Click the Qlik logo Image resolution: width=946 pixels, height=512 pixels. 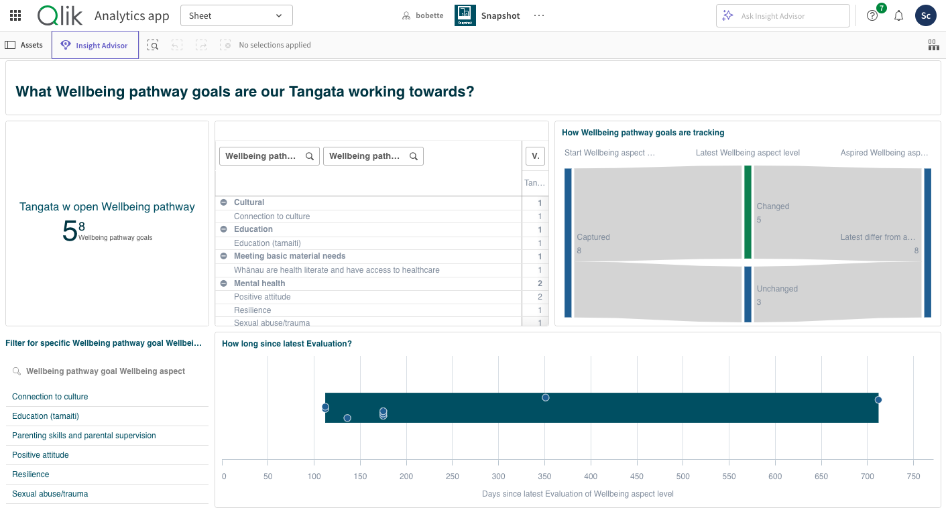[60, 15]
